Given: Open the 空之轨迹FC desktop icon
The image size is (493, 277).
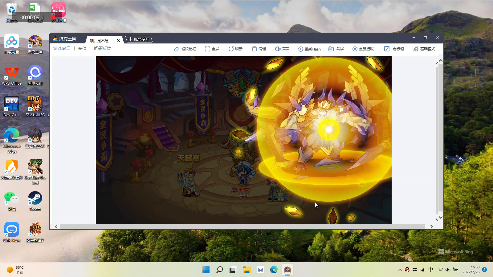Looking at the screenshot, I should [35, 107].
